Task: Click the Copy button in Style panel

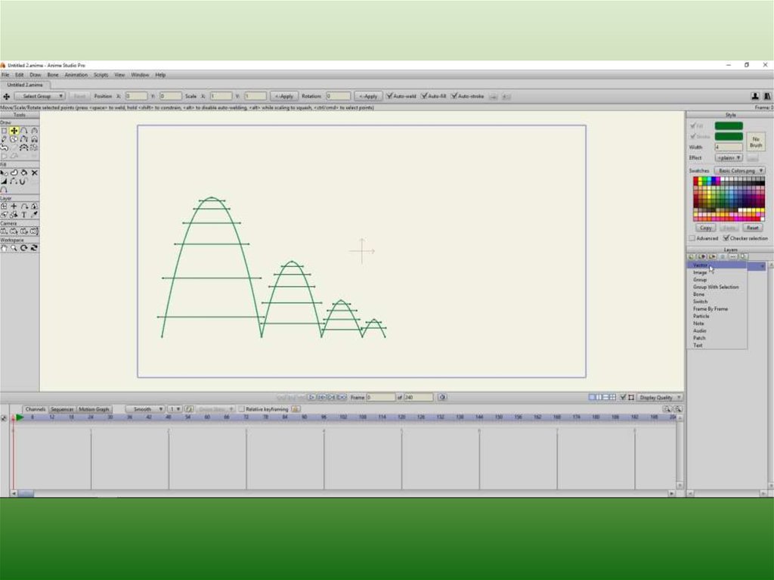Action: click(706, 228)
